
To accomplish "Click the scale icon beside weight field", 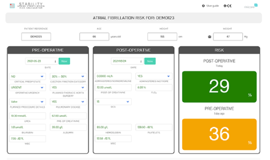I will pyautogui.click(x=210, y=37).
